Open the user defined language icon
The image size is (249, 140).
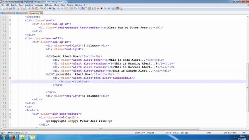tap(86, 9)
